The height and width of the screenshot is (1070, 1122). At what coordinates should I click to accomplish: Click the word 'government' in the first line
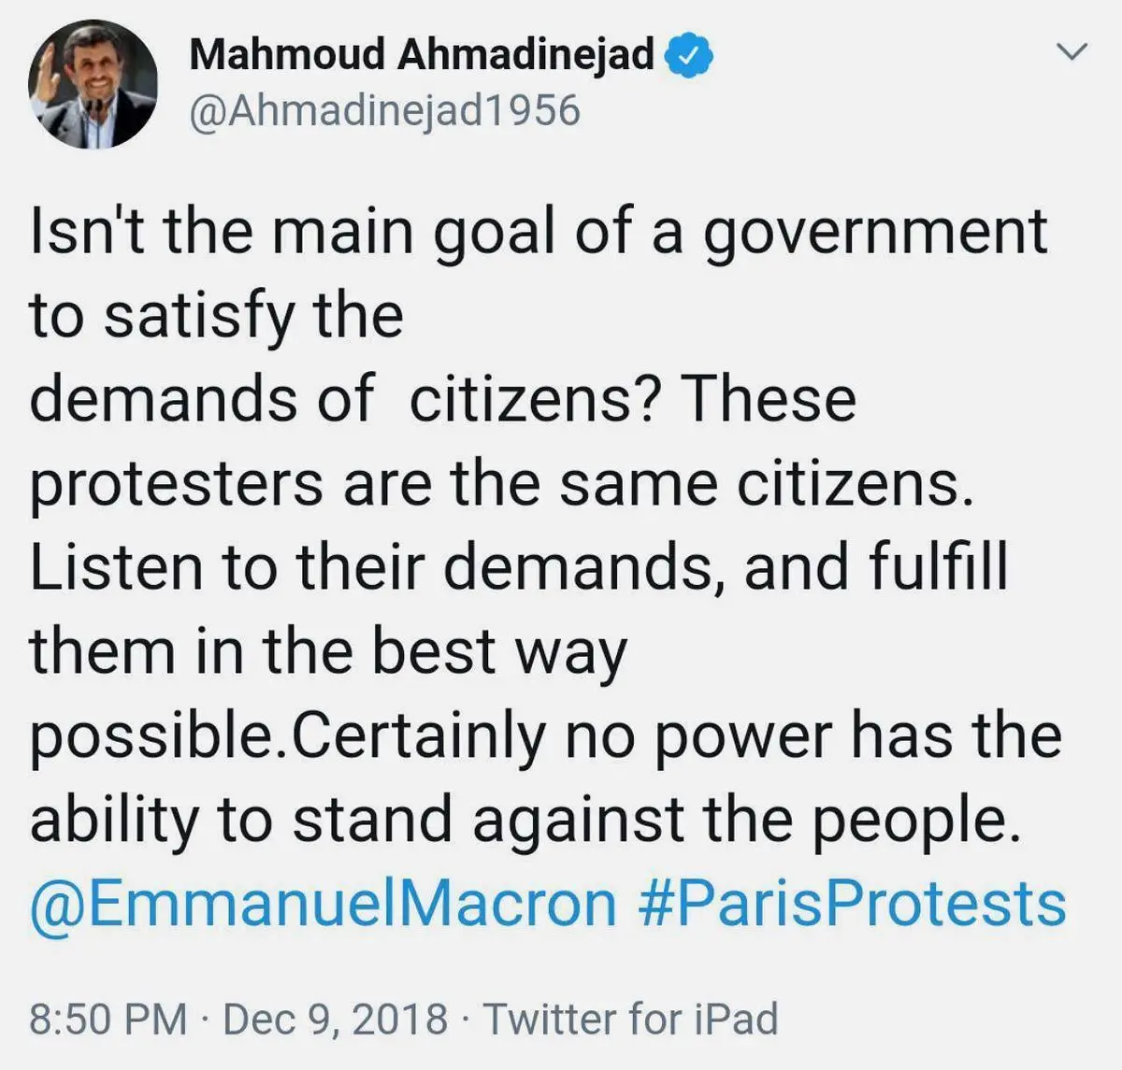875,234
